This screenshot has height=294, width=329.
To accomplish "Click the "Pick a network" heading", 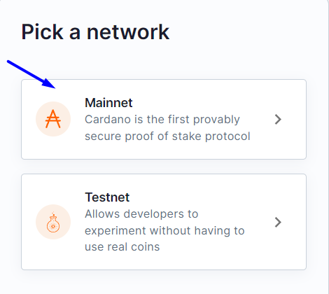I will coord(95,32).
